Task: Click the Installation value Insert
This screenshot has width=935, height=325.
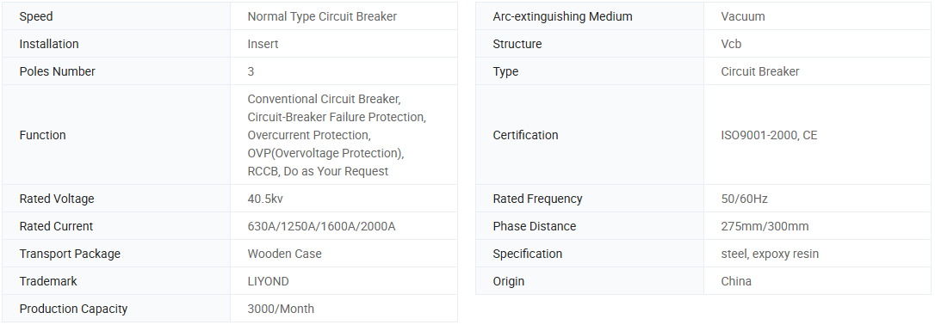Action: pos(263,44)
